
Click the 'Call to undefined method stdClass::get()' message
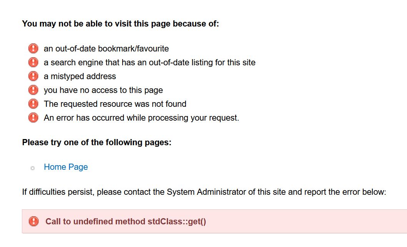click(x=126, y=222)
